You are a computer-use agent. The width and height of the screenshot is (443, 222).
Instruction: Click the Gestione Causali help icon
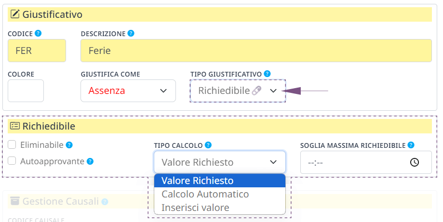point(105,202)
